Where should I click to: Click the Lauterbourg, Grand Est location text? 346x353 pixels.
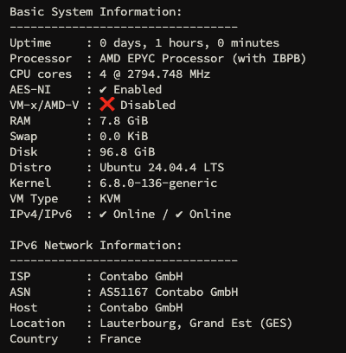coord(176,324)
